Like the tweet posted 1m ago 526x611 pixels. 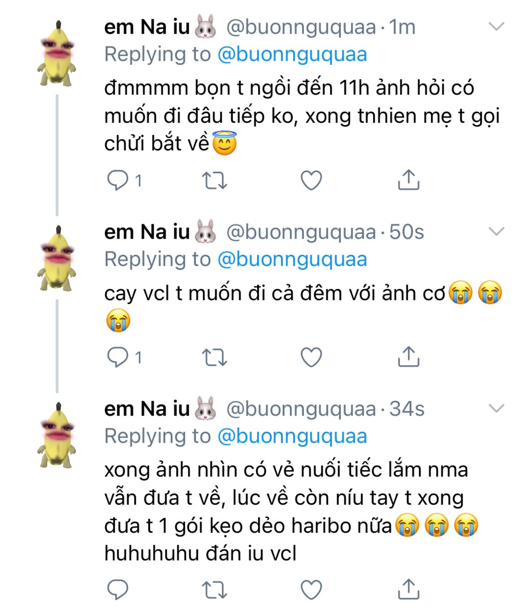point(311,181)
